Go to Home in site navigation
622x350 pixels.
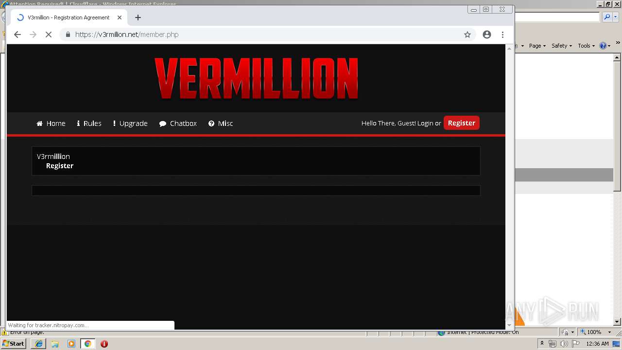[51, 123]
